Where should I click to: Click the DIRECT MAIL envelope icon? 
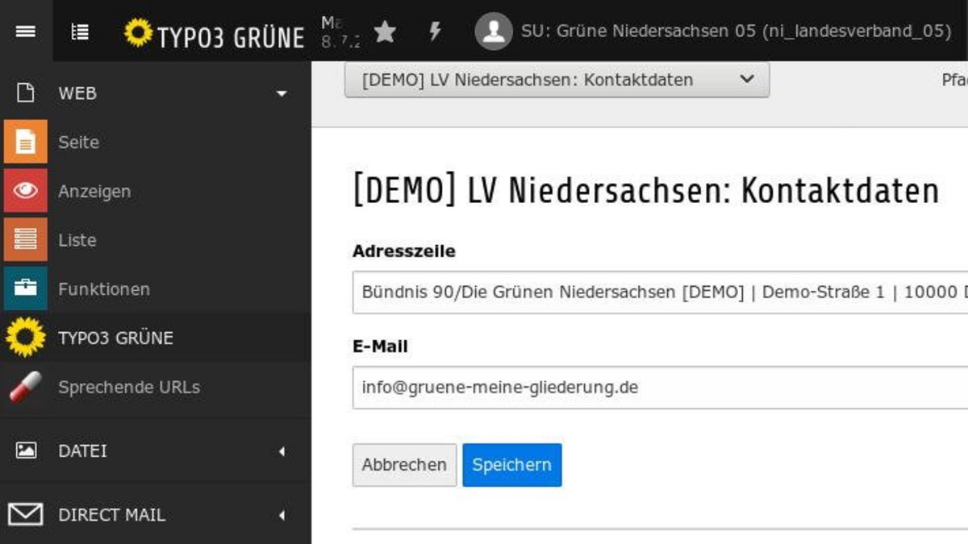(x=25, y=514)
